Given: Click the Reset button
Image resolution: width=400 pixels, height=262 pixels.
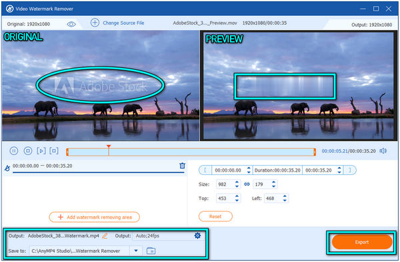Looking at the screenshot, I should click(x=215, y=217).
